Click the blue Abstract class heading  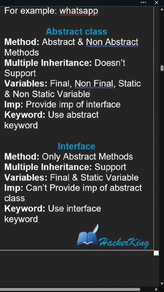pos(77,32)
